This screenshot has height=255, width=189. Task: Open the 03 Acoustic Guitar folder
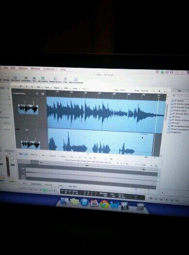coord(180,108)
